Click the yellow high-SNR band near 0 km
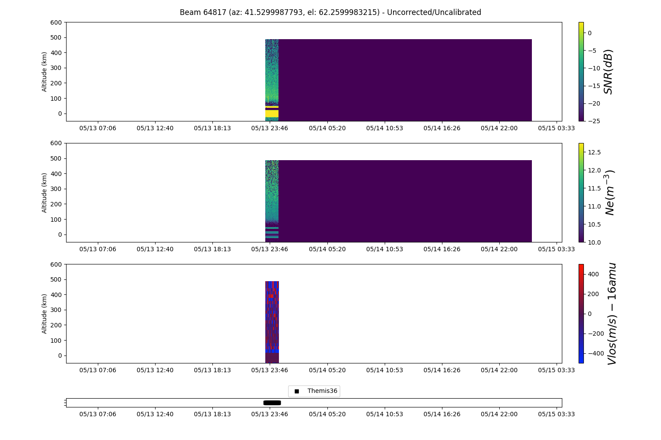Screen dimensions: 661x440 coord(272,114)
